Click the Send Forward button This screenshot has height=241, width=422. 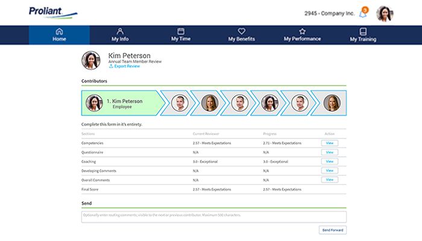(333, 230)
